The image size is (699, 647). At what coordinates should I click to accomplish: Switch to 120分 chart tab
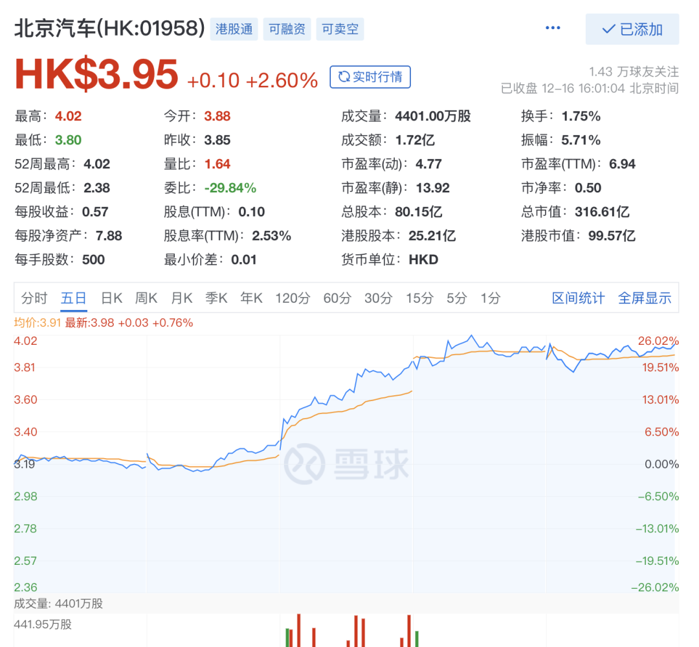click(x=293, y=298)
